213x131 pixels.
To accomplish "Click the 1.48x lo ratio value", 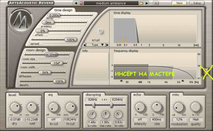I will click(x=92, y=122).
